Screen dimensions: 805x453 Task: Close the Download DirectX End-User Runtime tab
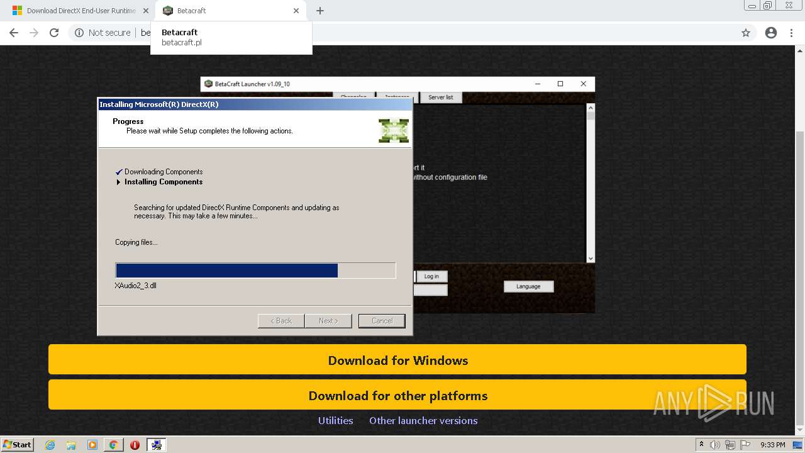[x=146, y=11]
